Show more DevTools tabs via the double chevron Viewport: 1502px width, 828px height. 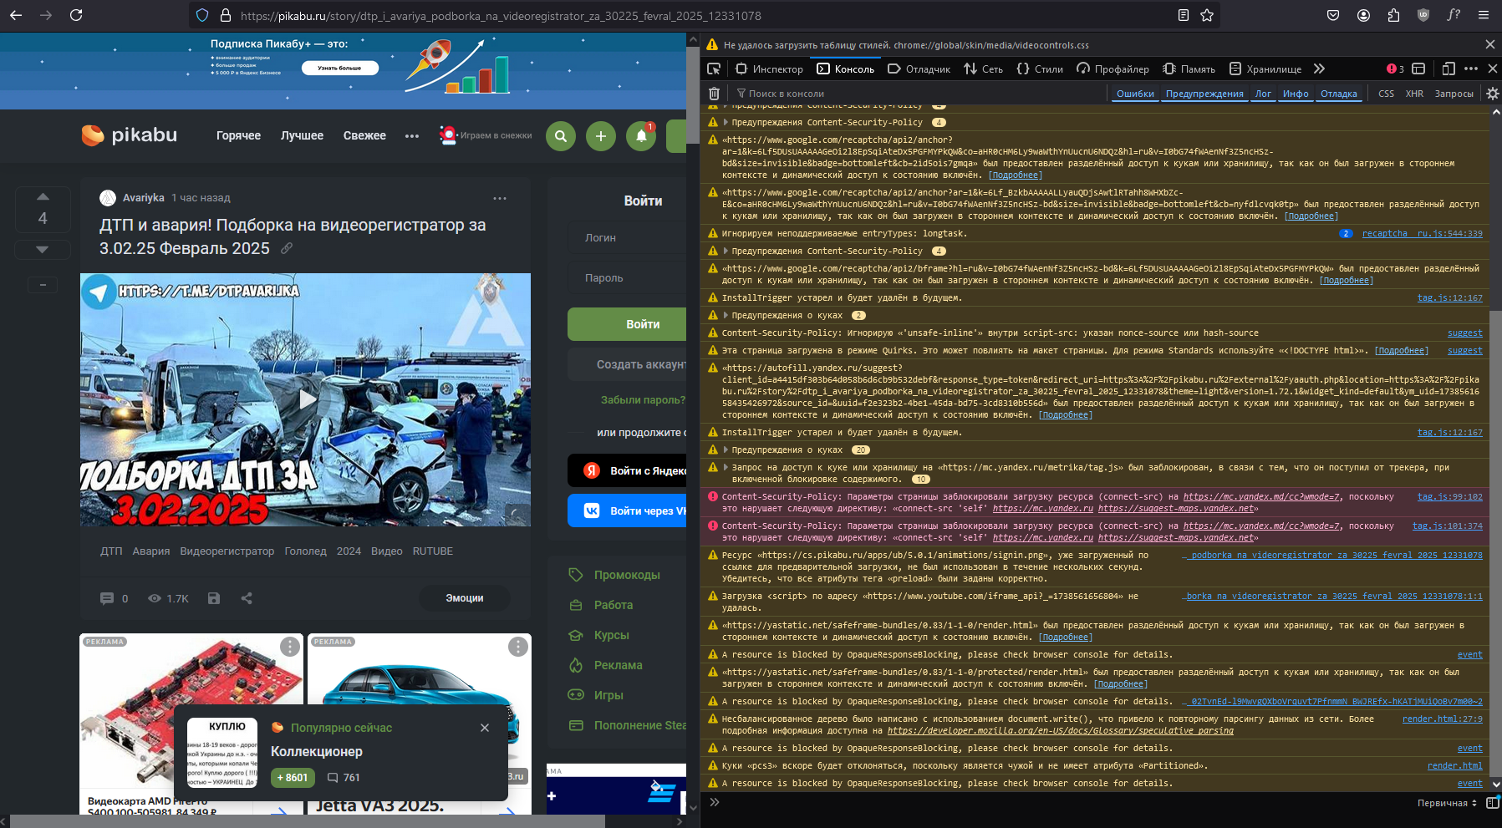click(x=1319, y=69)
